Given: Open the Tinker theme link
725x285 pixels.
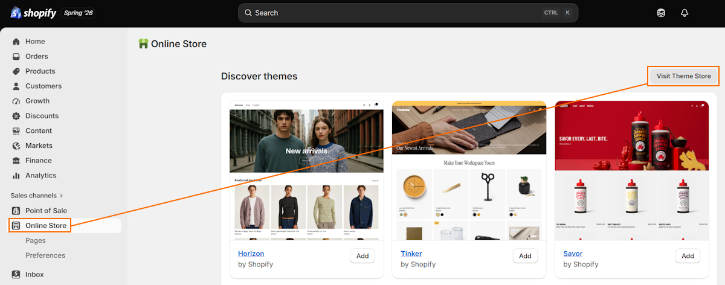Looking at the screenshot, I should coord(411,254).
